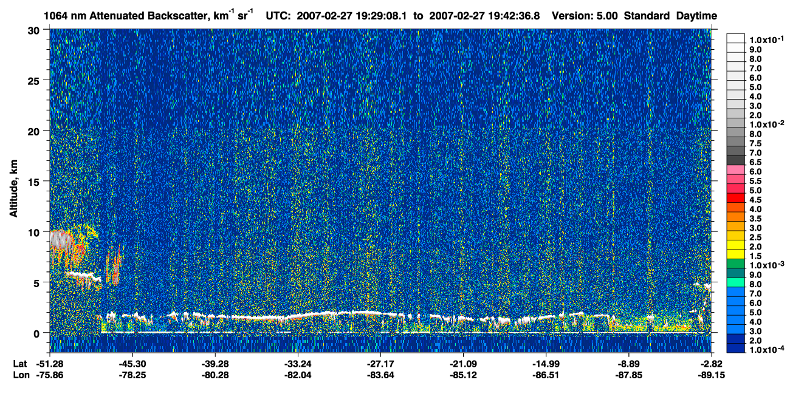Pick the darkest blue swatch beside "1.0x10-4"
Screen dimensions: 790x405
click(736, 348)
